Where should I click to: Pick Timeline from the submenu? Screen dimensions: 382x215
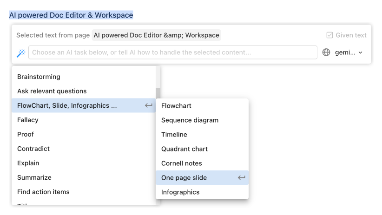coord(174,135)
